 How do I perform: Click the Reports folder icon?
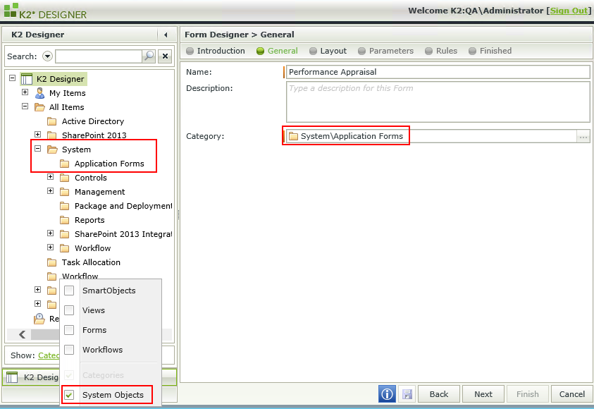[65, 220]
